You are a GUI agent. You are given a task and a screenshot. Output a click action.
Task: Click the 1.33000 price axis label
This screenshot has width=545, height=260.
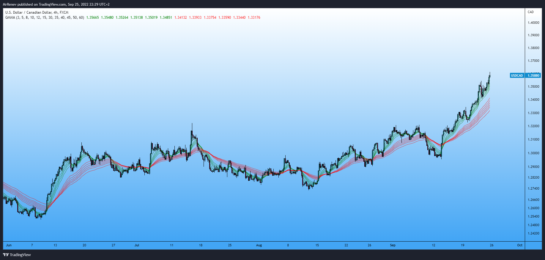coord(533,113)
